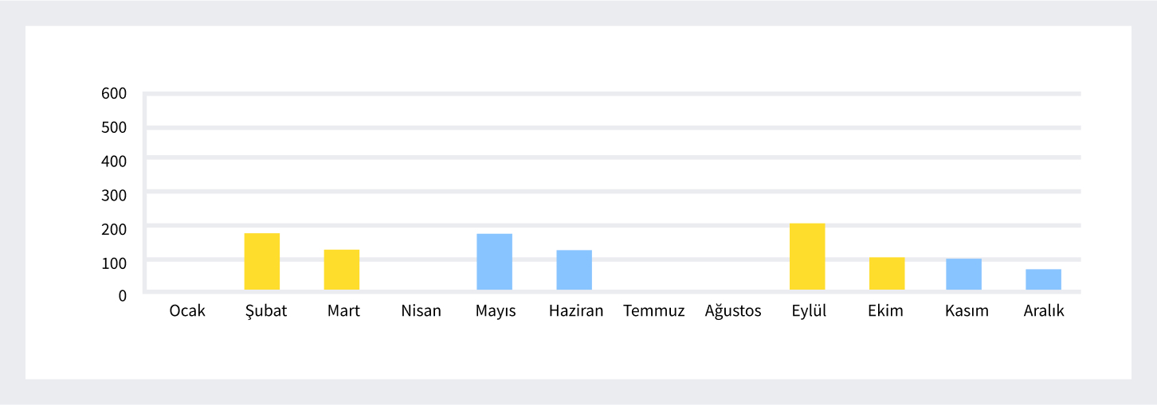Click the 600 y-axis value
1157x405 pixels.
pyautogui.click(x=114, y=94)
